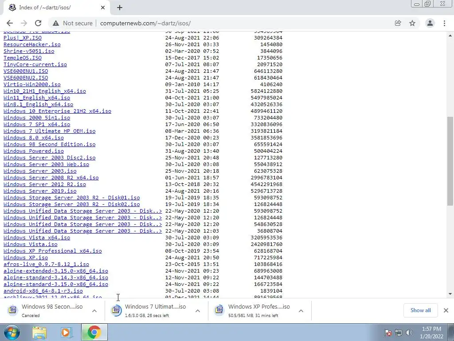Click Windows 7 SP1 x64.iso link
Image resolution: width=454 pixels, height=341 pixels.
[x=37, y=124]
